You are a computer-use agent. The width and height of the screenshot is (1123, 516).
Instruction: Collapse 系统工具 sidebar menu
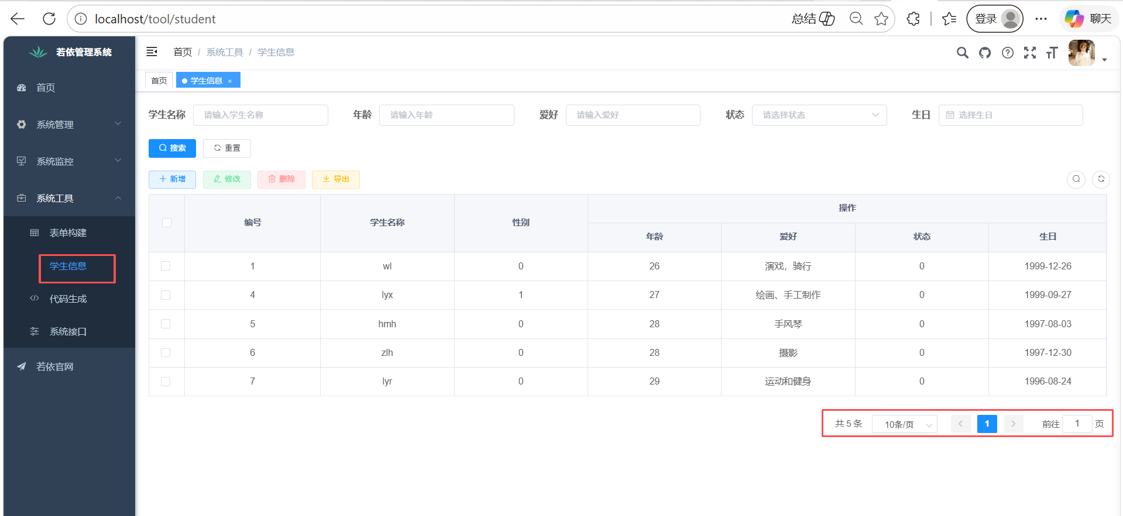[69, 198]
